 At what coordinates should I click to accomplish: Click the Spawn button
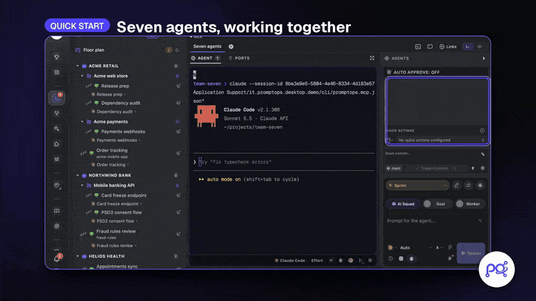[x=471, y=253]
